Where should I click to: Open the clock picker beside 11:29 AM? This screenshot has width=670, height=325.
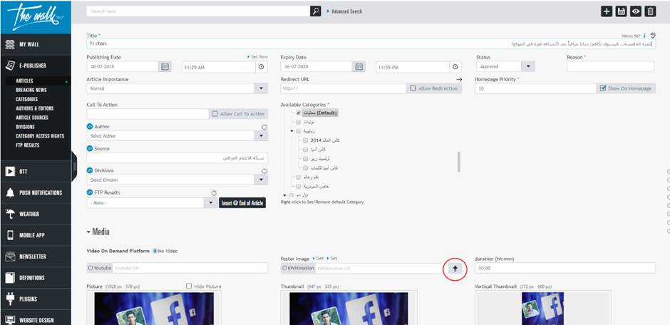click(x=262, y=67)
